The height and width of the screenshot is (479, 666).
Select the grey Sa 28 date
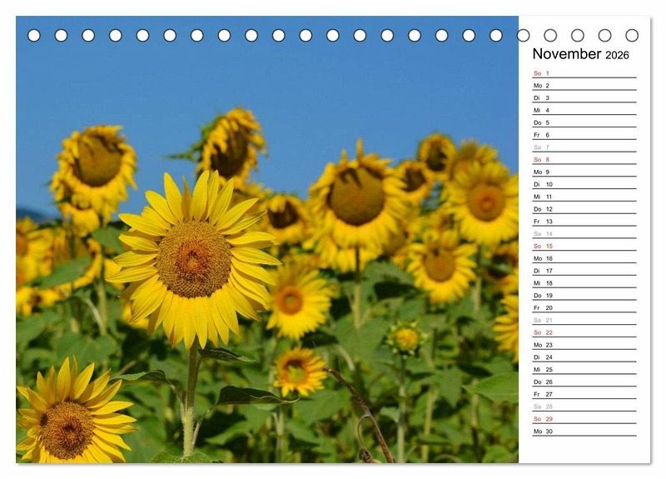pyautogui.click(x=583, y=407)
